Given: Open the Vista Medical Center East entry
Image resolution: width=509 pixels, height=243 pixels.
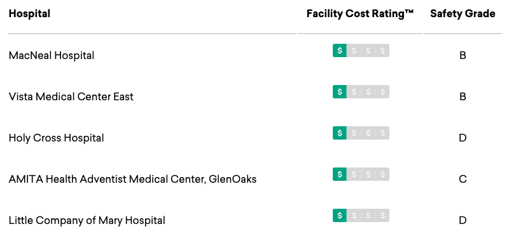Looking at the screenshot, I should click(x=71, y=96).
